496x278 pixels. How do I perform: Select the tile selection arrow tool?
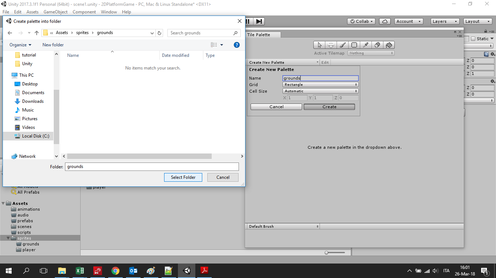click(x=320, y=45)
